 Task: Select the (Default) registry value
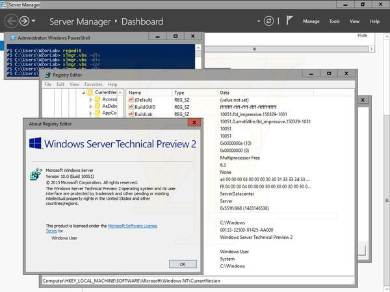coord(144,100)
